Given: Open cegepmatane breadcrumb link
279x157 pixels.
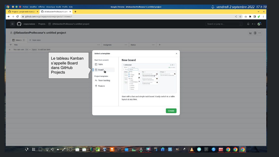Looking at the screenshot, I should pyautogui.click(x=29, y=24).
